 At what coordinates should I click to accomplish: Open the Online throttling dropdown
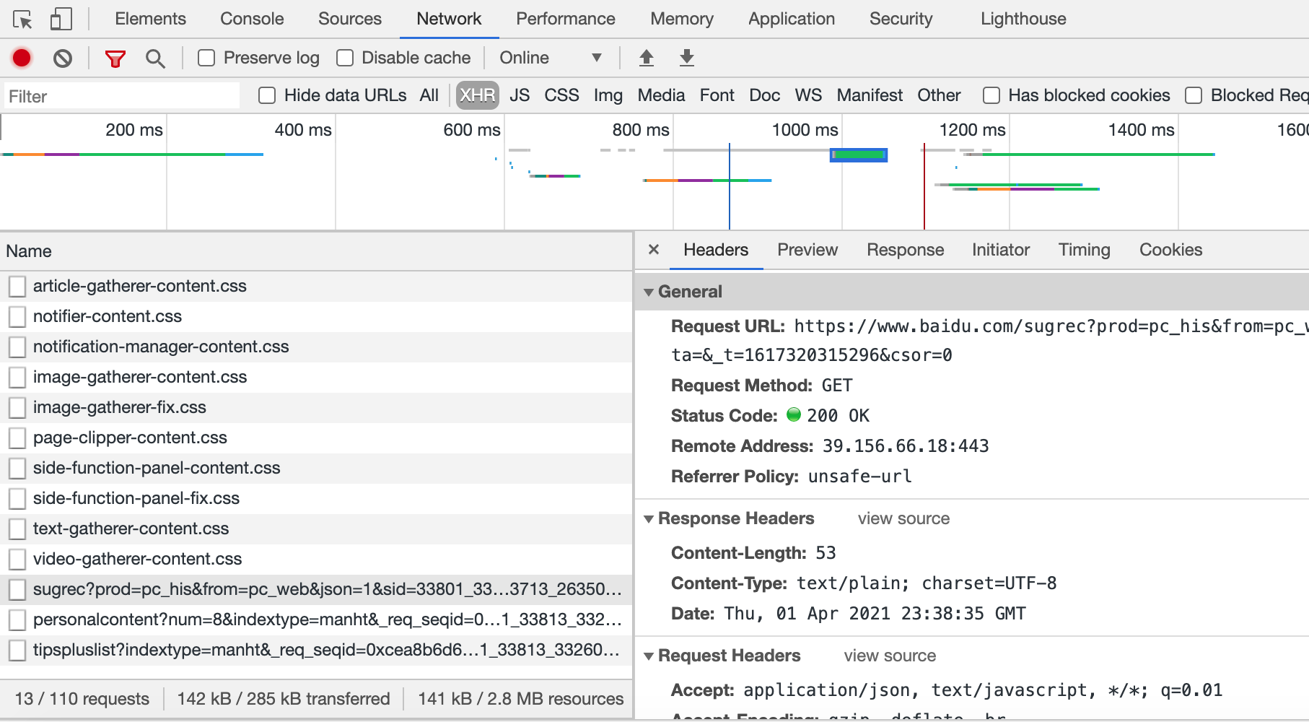pyautogui.click(x=550, y=58)
